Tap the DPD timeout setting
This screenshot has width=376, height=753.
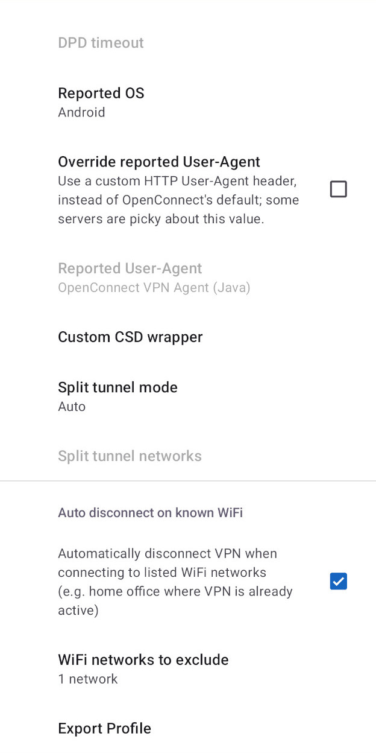tap(188, 43)
